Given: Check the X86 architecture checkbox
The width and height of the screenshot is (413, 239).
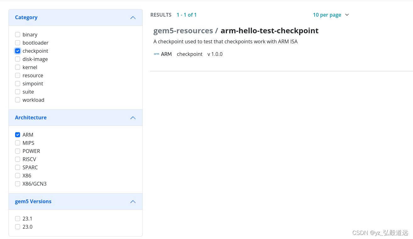Looking at the screenshot, I should [18, 176].
